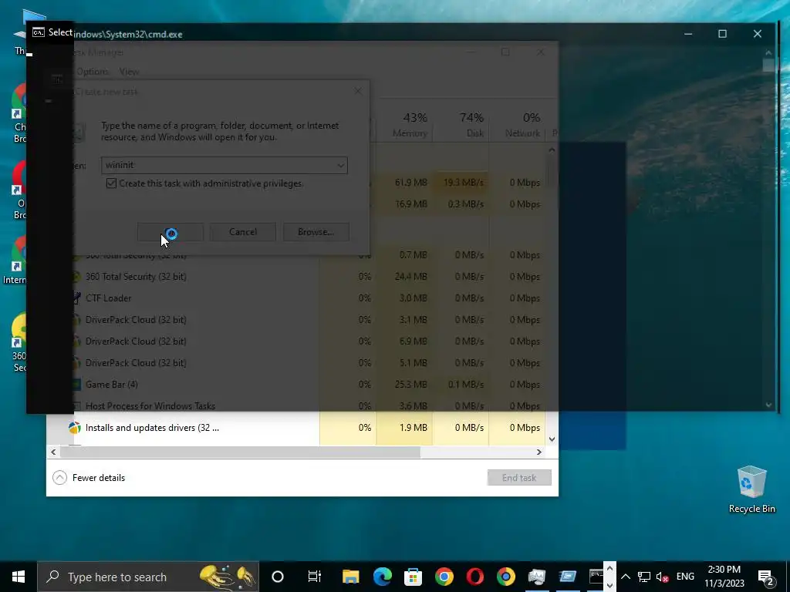Open the Options menu in Task Manager
The height and width of the screenshot is (592, 790).
pos(93,72)
